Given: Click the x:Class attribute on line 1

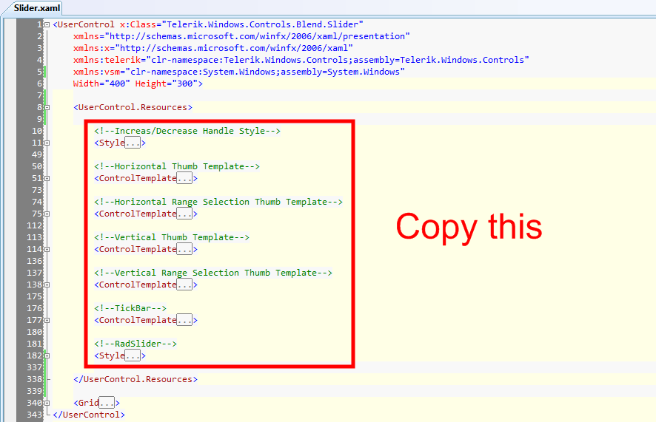Looking at the screenshot, I should click(138, 24).
